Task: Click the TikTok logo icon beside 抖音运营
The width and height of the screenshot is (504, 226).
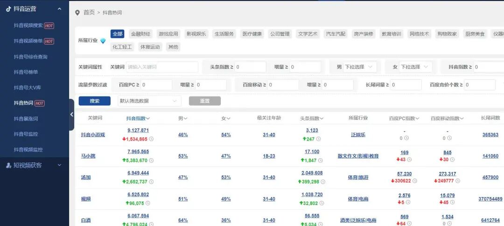Action: coord(8,9)
